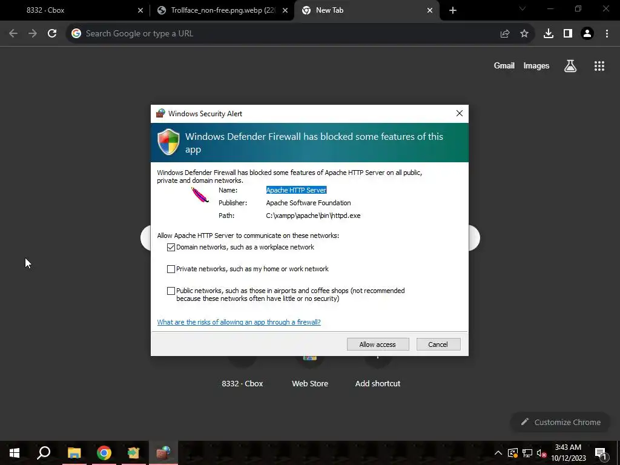Open the network tray icon
This screenshot has height=465, width=620.
tap(527, 453)
